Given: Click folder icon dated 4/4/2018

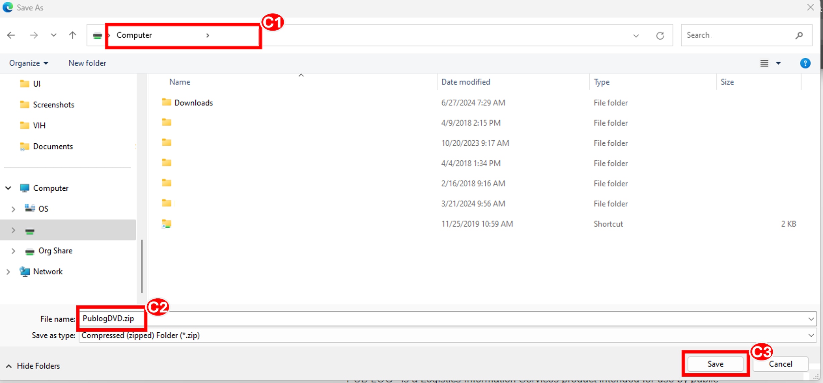Looking at the screenshot, I should [x=166, y=162].
